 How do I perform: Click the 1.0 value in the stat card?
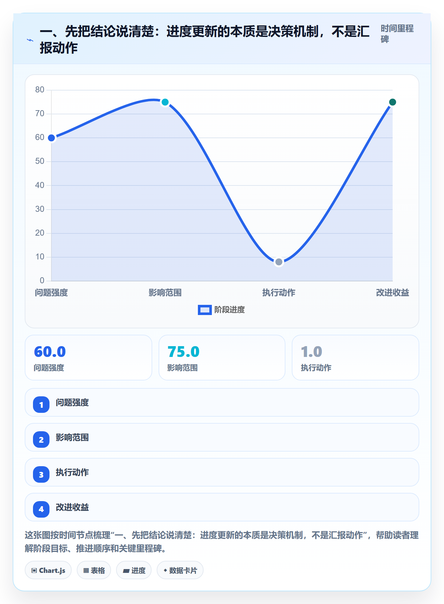(311, 352)
